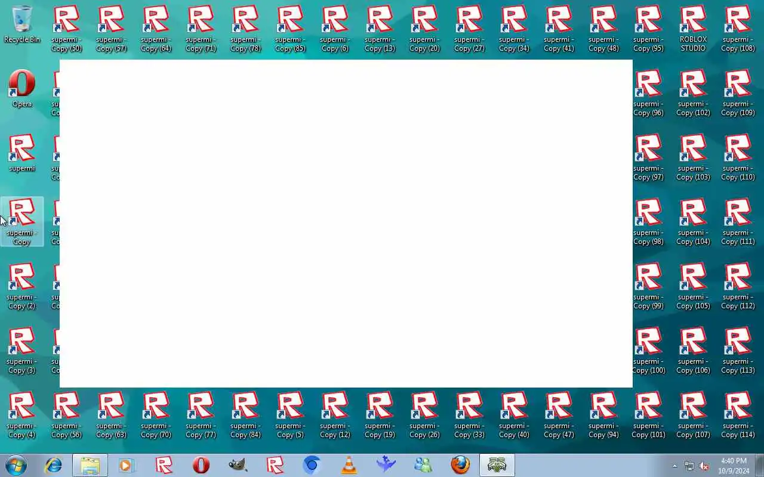
Task: Select supermi - Copy (3) icon
Action: click(22, 351)
